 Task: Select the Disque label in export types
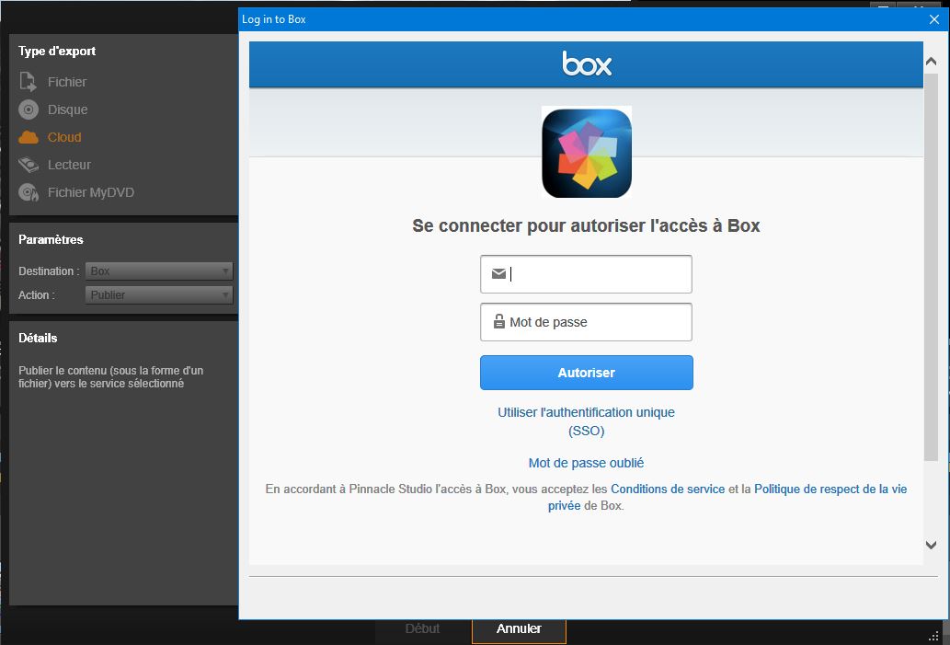tap(68, 109)
